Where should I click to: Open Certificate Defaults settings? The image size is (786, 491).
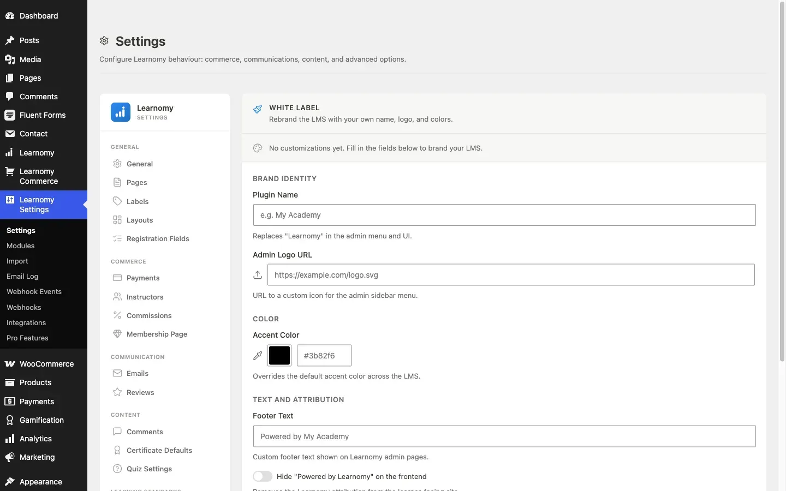(x=165, y=450)
